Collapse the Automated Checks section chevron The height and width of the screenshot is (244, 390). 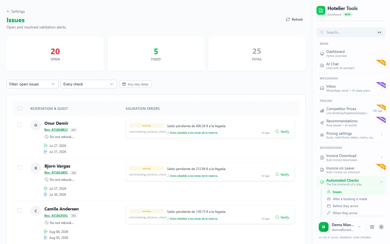tap(382, 182)
